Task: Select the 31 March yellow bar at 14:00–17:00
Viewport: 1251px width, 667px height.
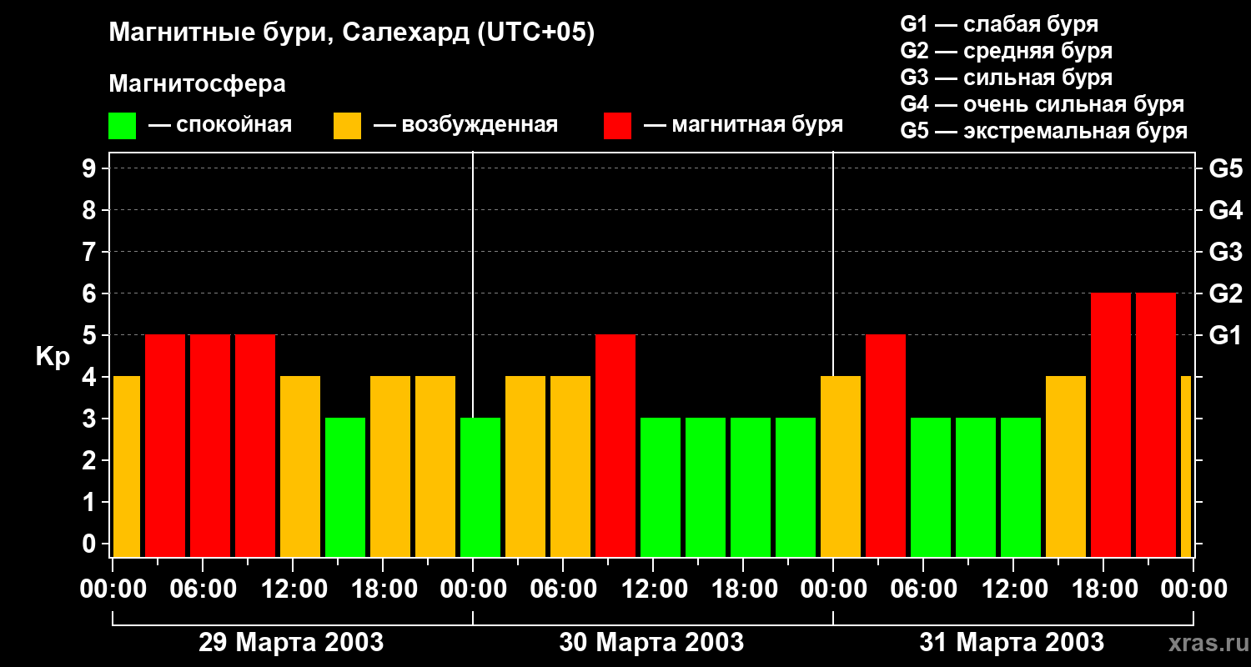Action: pyautogui.click(x=1066, y=467)
